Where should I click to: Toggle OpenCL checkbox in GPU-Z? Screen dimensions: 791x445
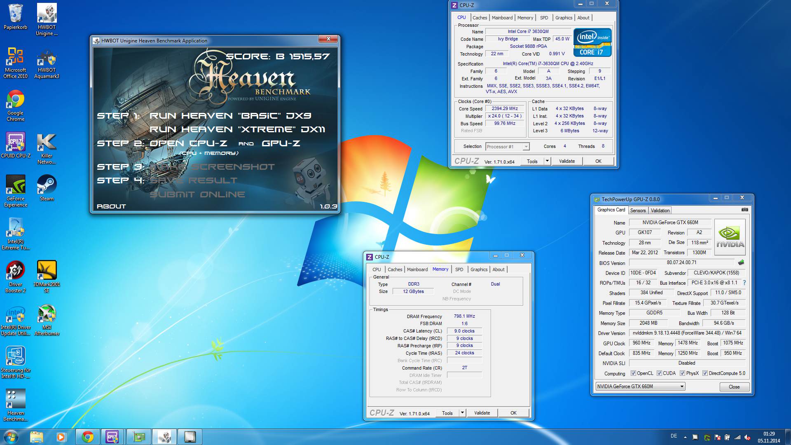coord(634,373)
